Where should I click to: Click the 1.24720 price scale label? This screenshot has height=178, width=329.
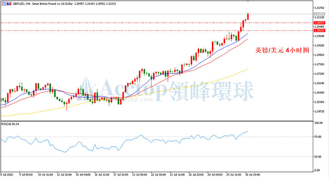pos(319,111)
